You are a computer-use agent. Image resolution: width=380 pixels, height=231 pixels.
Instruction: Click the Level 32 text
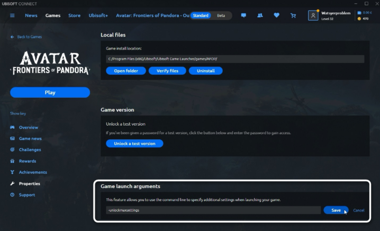327,19
